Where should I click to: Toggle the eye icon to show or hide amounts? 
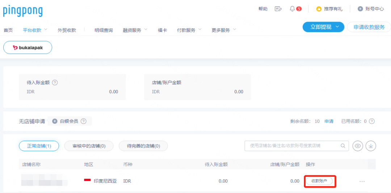pos(358,146)
